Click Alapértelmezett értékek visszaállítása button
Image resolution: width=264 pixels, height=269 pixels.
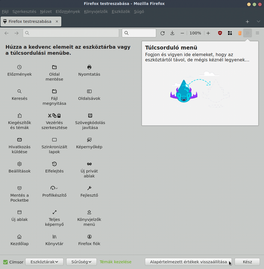pos(188,262)
